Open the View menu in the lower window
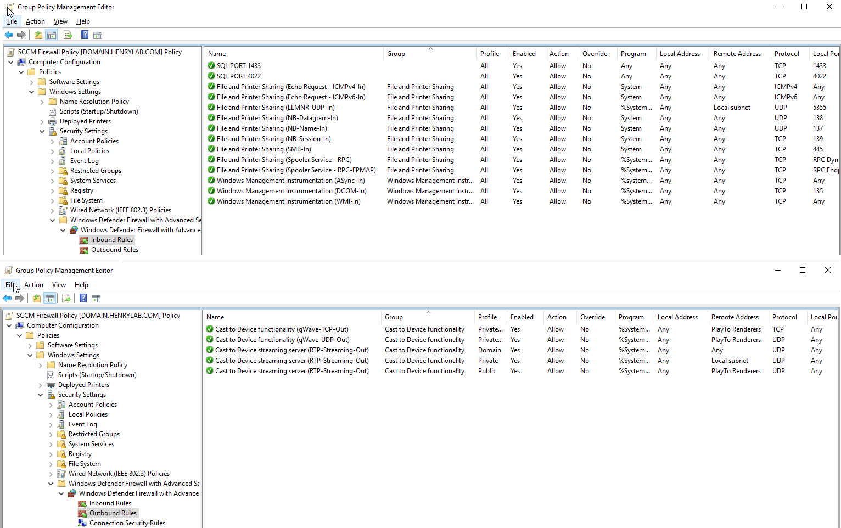841x528 pixels. point(59,285)
